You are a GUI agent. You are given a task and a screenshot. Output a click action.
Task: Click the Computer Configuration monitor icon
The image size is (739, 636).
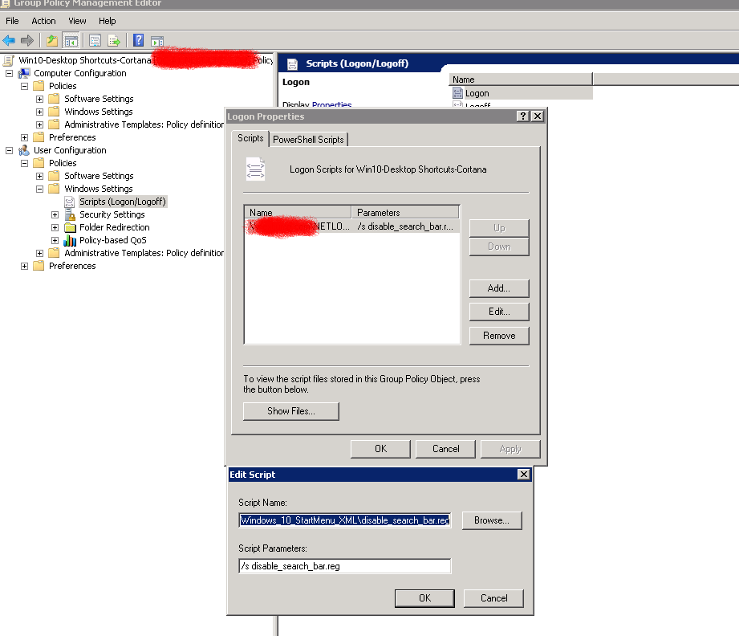coord(24,73)
